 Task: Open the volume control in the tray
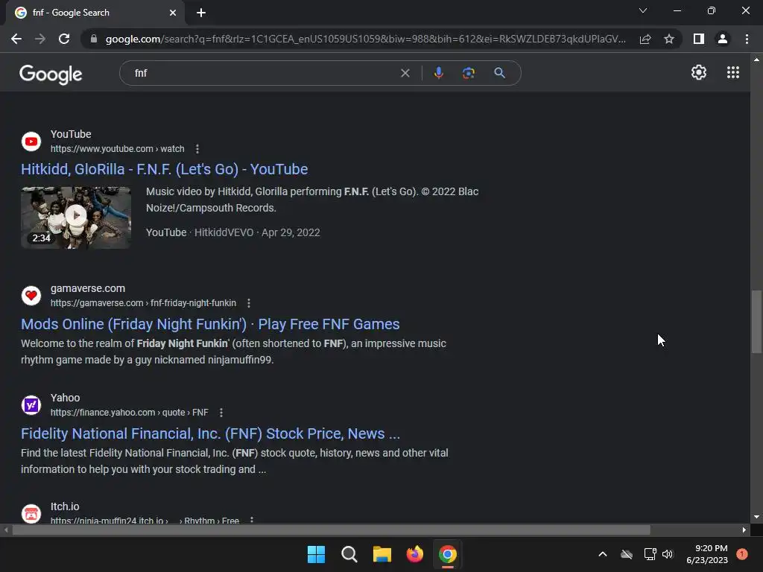(668, 554)
